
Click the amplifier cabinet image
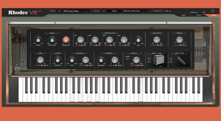(x=159, y=60)
